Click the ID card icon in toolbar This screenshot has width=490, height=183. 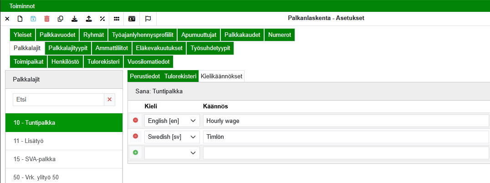click(x=132, y=19)
